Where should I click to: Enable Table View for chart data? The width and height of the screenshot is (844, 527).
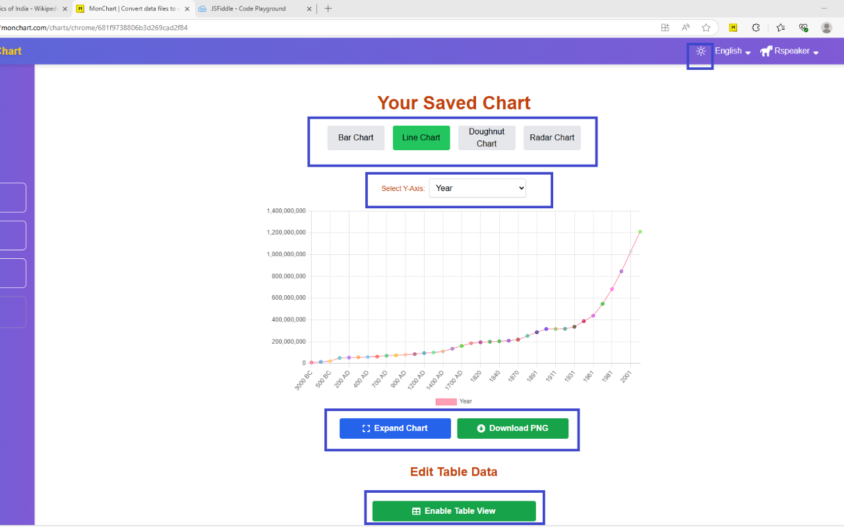click(x=454, y=511)
